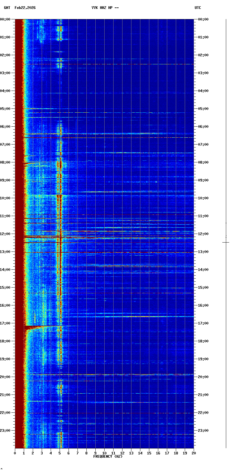Click the 5 Hz frequency axis label

point(60,453)
